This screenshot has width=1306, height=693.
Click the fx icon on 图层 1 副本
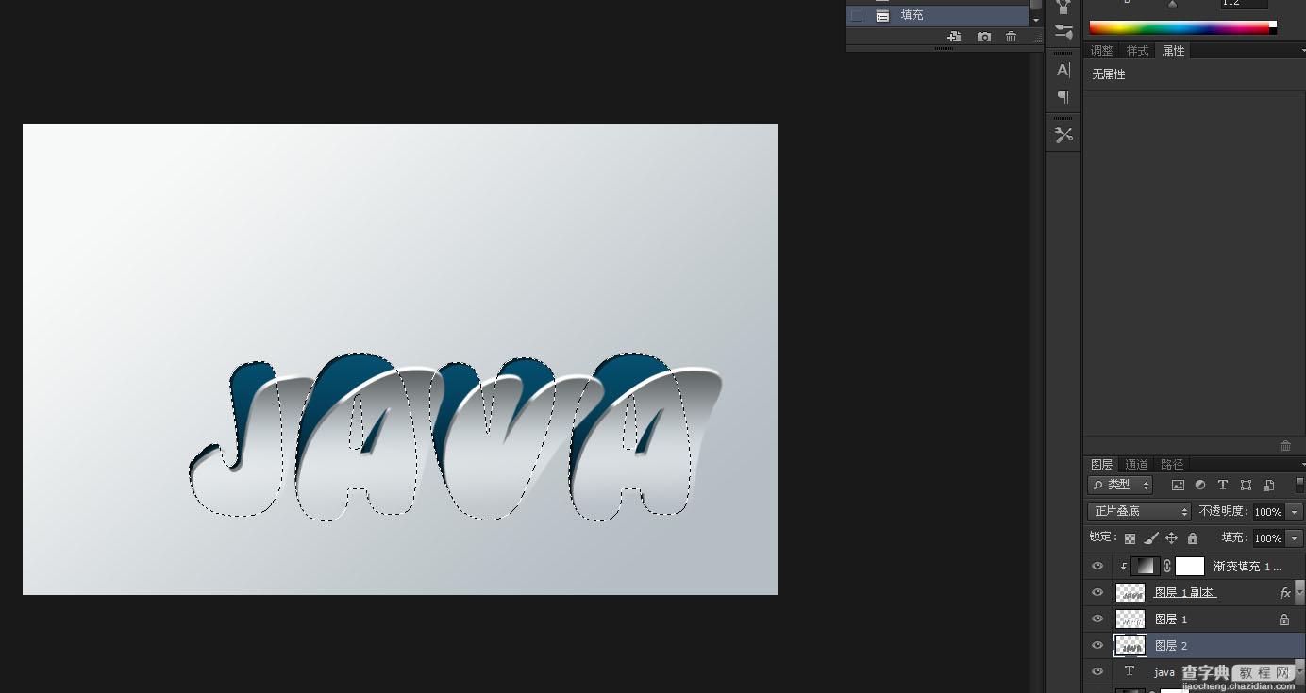(x=1285, y=593)
